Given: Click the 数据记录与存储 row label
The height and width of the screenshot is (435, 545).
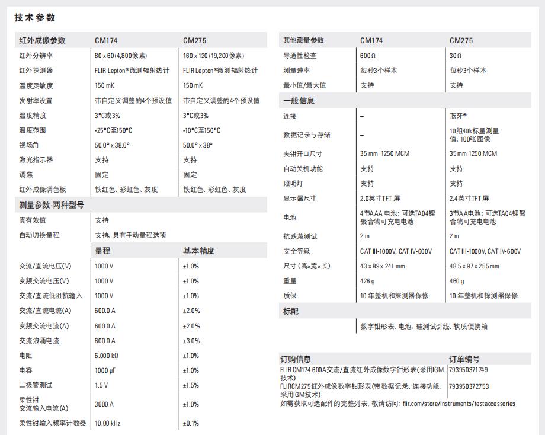Looking at the screenshot, I should coord(307,135).
